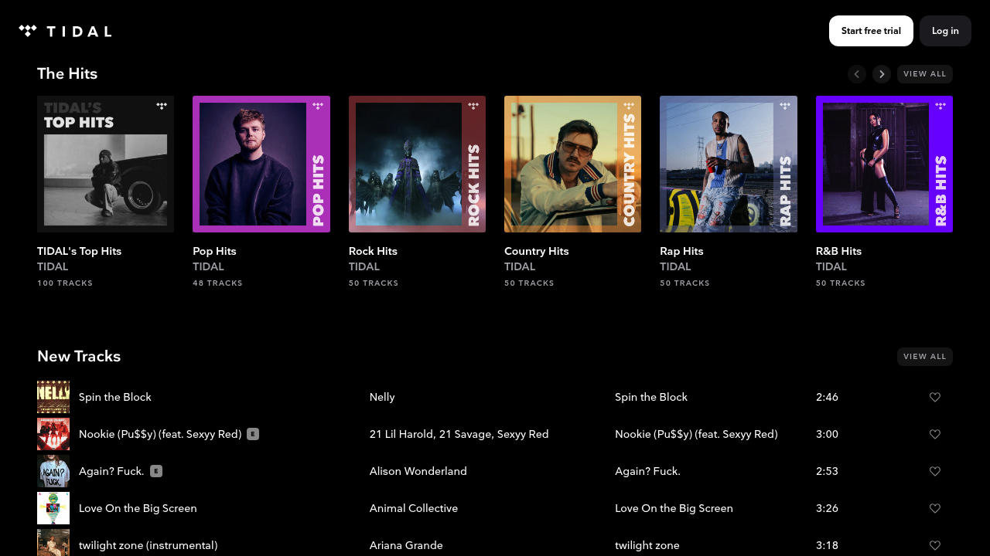
Task: Open the R&B Hits playlist artwork
Action: click(x=883, y=164)
